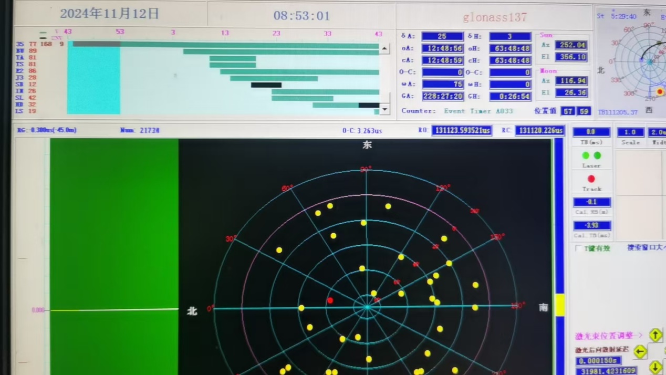Click the δA field showing 25
The width and height of the screenshot is (666, 375).
442,36
